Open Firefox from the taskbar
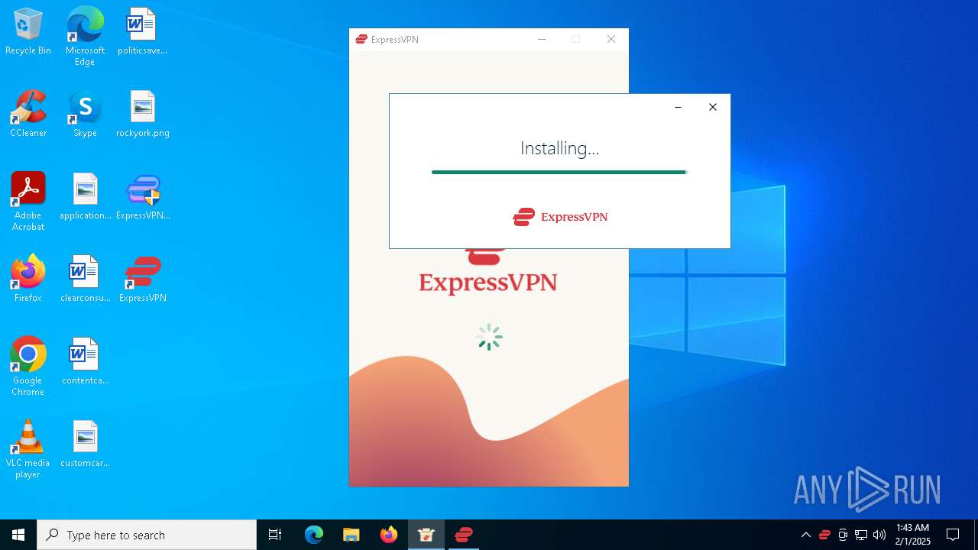The image size is (978, 550). pos(389,535)
